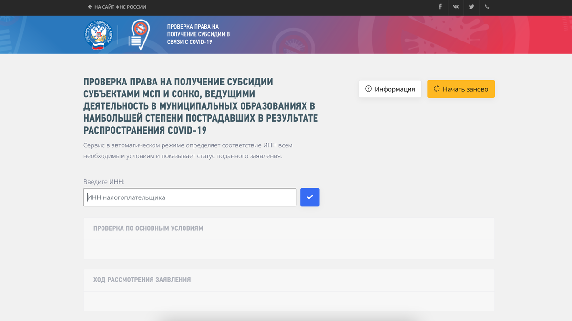Open the VK social icon
Screen dimensions: 572x321
coord(456,7)
